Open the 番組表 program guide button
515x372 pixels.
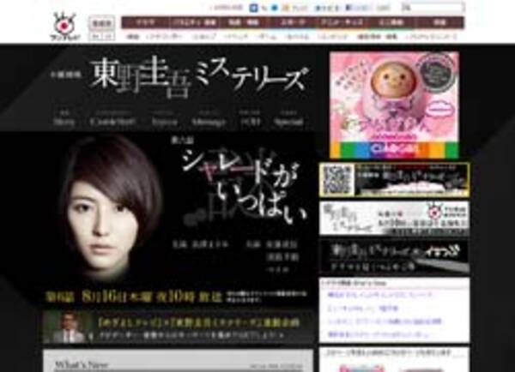[102, 23]
